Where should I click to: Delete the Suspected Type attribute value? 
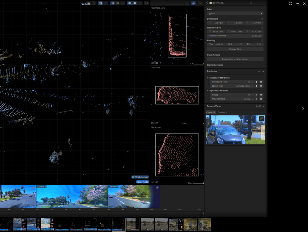click(x=256, y=82)
